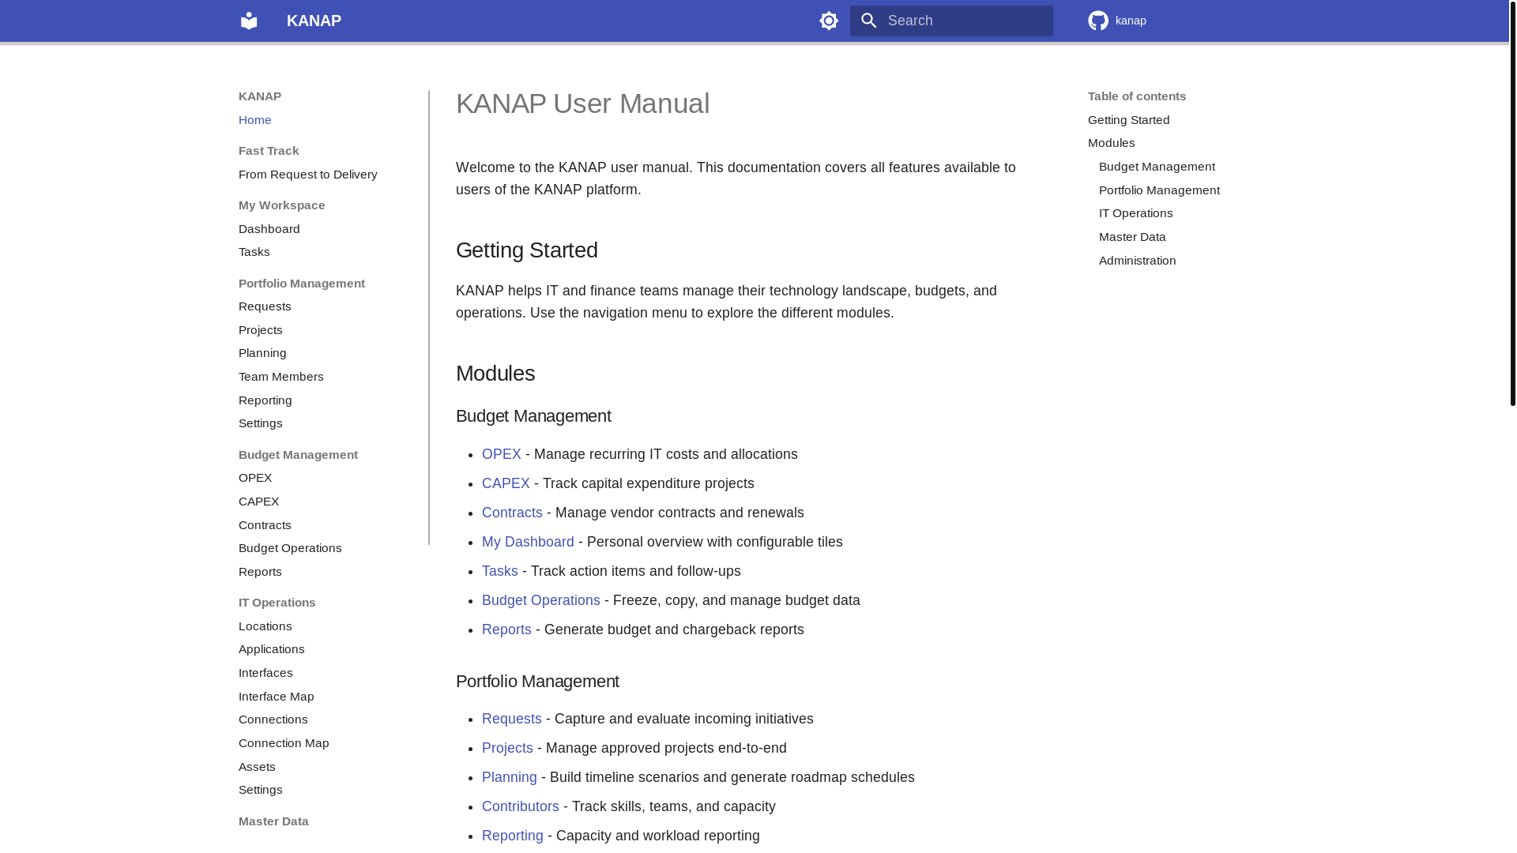Open Reporting in the sidebar
The image size is (1517, 853).
click(x=265, y=400)
